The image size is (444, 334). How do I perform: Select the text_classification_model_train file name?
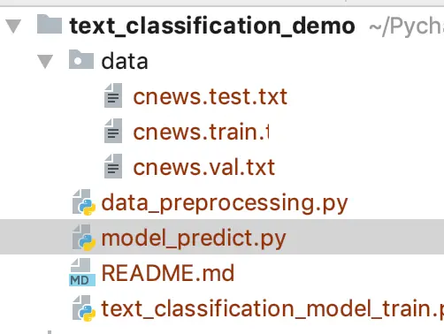pyautogui.click(x=272, y=308)
